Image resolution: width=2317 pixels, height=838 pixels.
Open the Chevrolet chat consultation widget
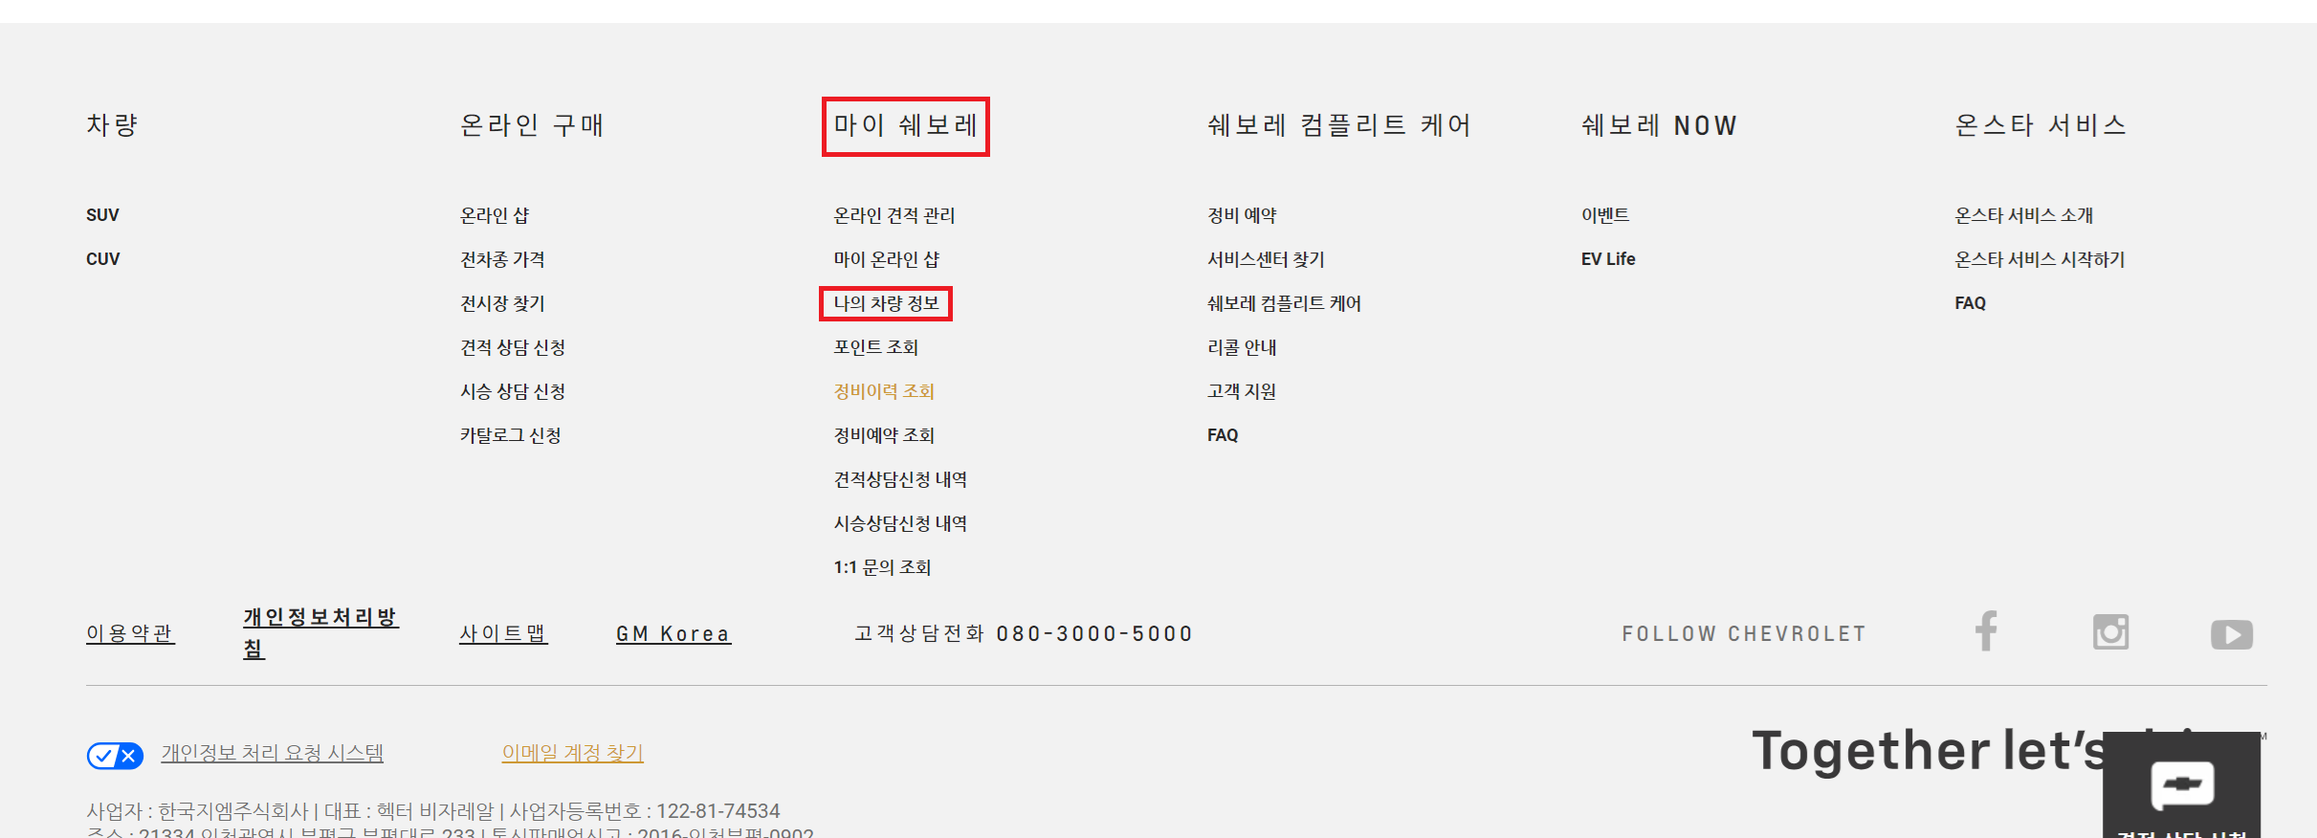tap(2181, 785)
